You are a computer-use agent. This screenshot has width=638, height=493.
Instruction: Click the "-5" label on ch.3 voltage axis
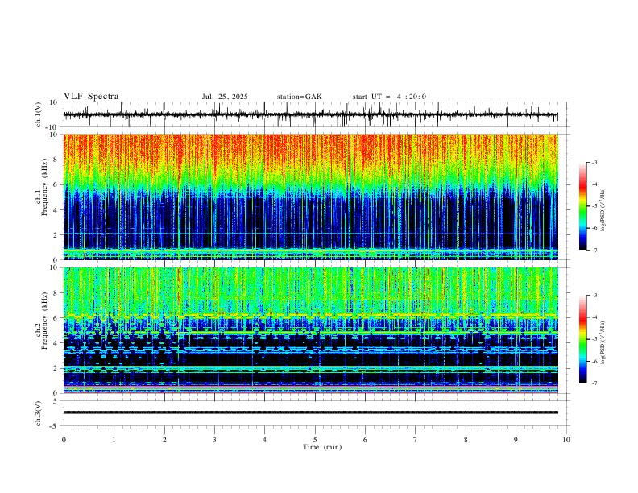coord(54,426)
